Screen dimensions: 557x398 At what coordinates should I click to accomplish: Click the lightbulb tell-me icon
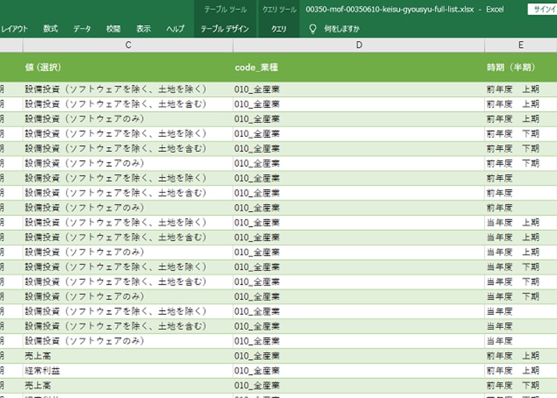[x=313, y=29]
